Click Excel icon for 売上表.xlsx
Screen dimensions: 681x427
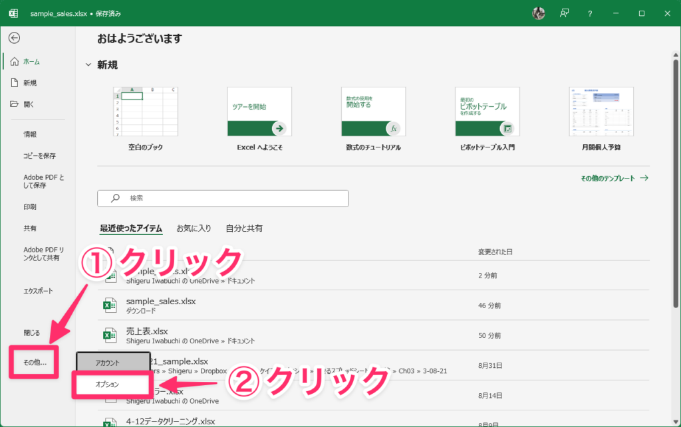(x=108, y=335)
